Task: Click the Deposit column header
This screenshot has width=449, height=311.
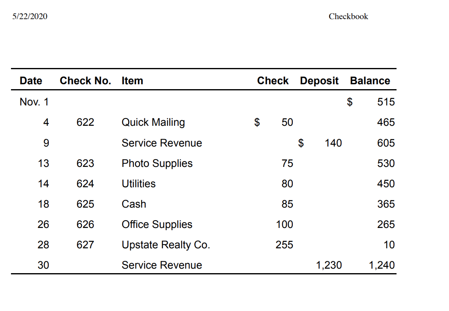Action: pos(319,81)
